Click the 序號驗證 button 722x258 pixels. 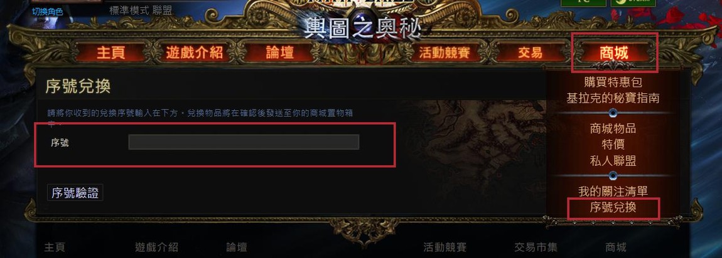coord(75,193)
